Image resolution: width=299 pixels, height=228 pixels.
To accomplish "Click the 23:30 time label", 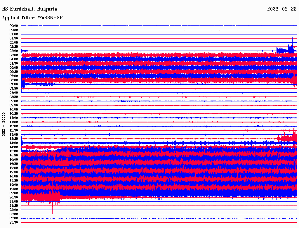I will coord(14,222).
